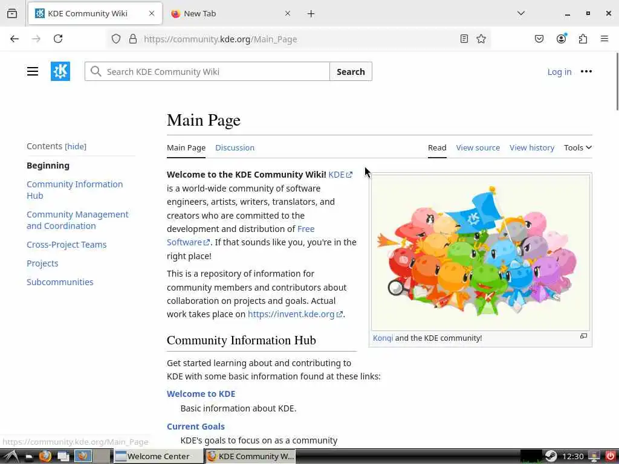Click the Search button

[x=351, y=71]
